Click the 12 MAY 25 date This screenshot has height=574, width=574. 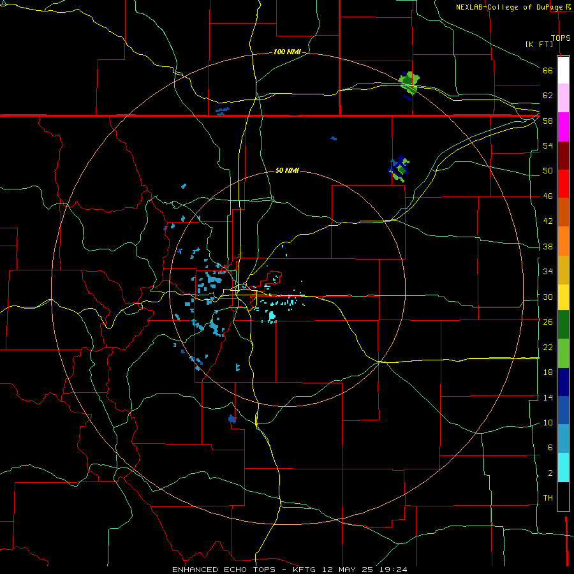[347, 570]
